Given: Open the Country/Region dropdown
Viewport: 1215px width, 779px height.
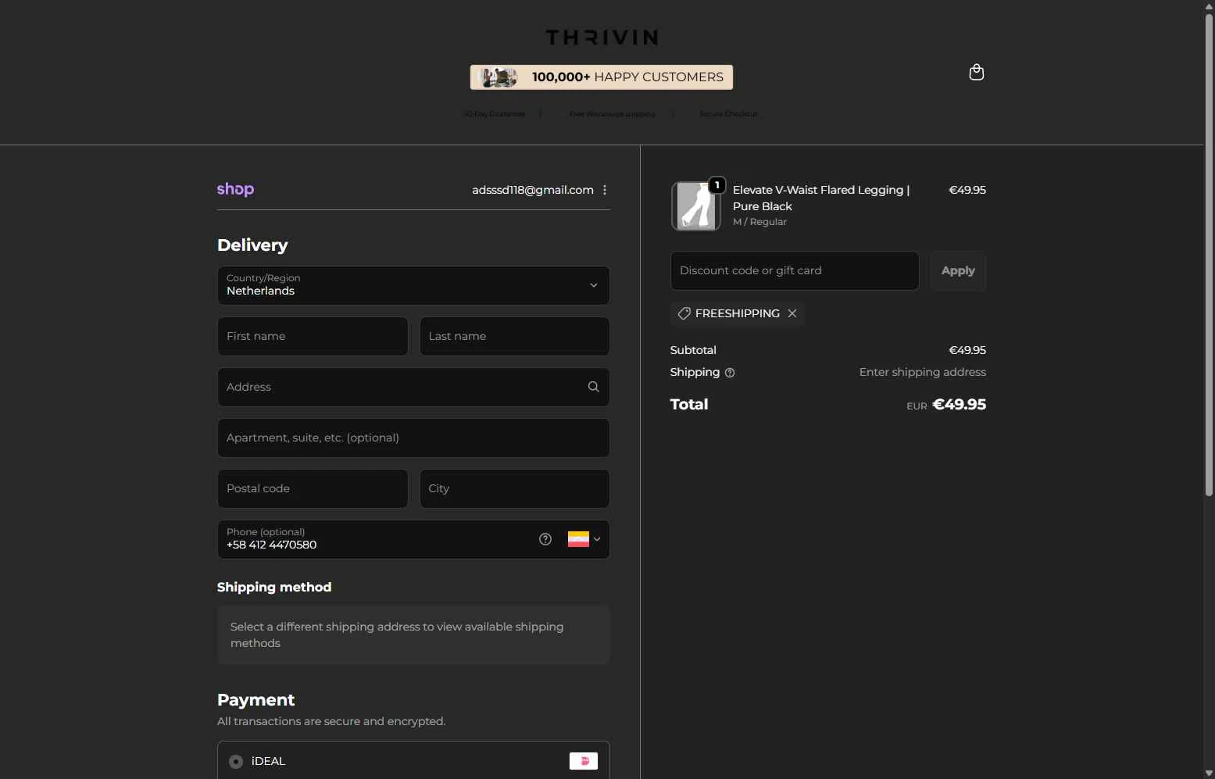Looking at the screenshot, I should click(x=413, y=285).
